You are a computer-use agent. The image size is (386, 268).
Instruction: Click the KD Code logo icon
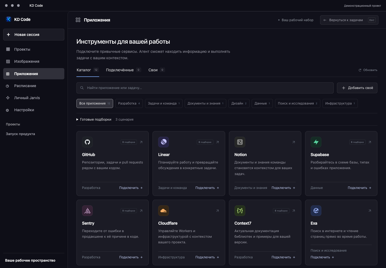[x=9, y=19]
